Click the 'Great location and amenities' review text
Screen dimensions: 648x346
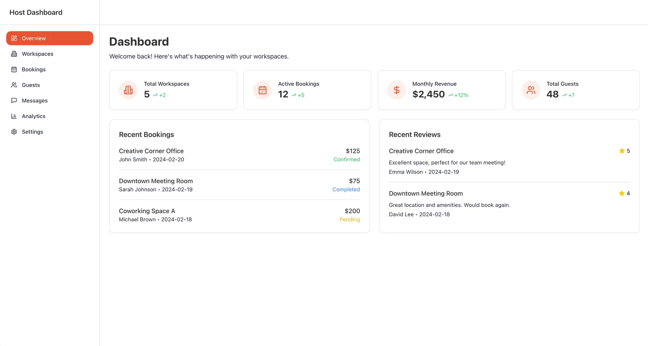click(450, 205)
